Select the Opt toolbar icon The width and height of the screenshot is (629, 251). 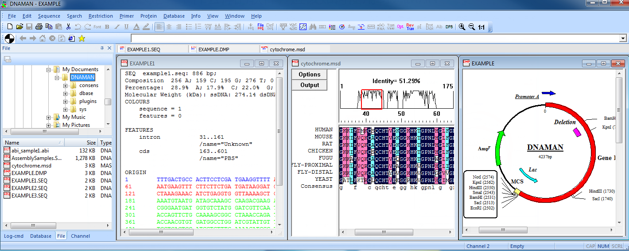pos(400,27)
